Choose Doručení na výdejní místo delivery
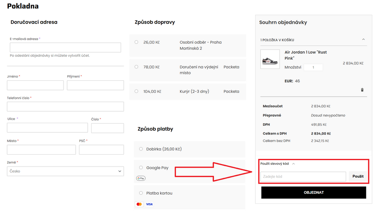This screenshot has height=211, width=378. 136,67
